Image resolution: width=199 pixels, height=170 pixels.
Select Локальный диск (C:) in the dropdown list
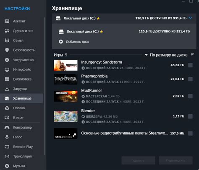tap(124, 32)
